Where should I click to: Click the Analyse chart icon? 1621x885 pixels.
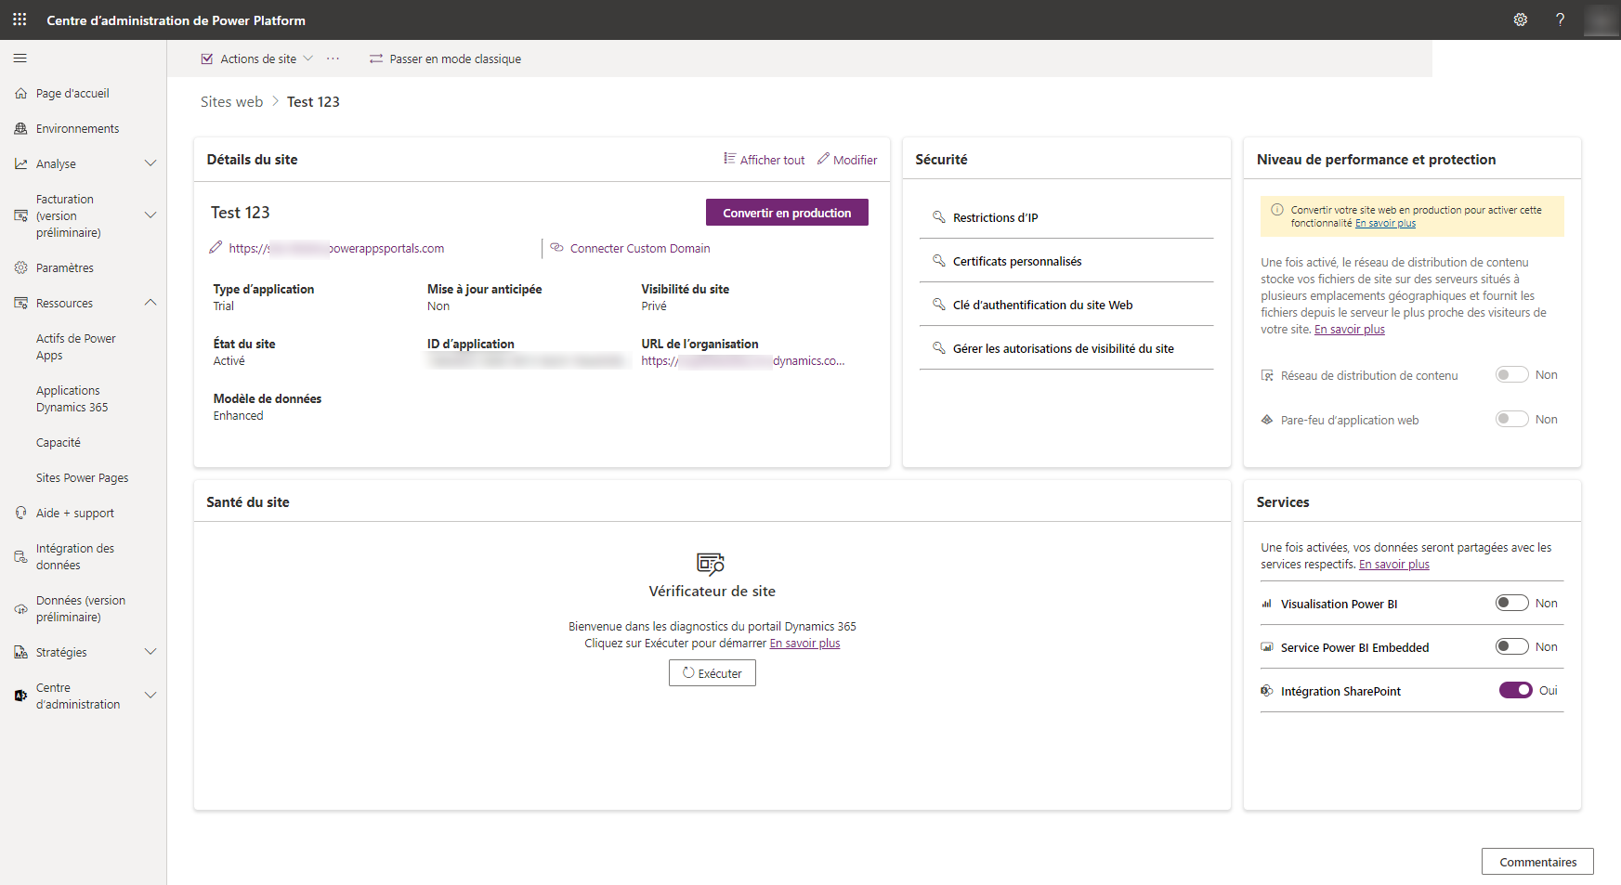(x=20, y=164)
